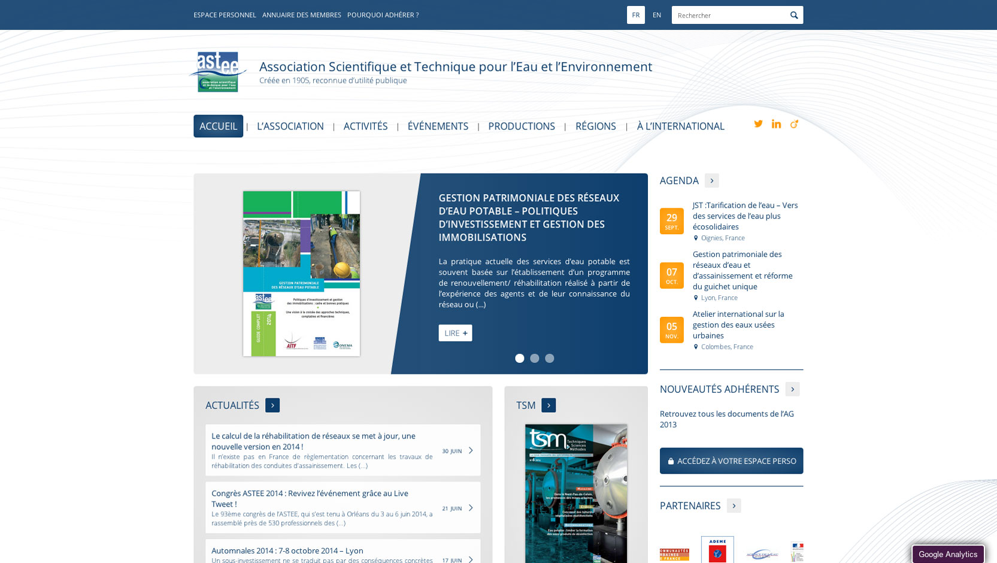
Task: Expand the Partenaires arrow
Action: [734, 506]
